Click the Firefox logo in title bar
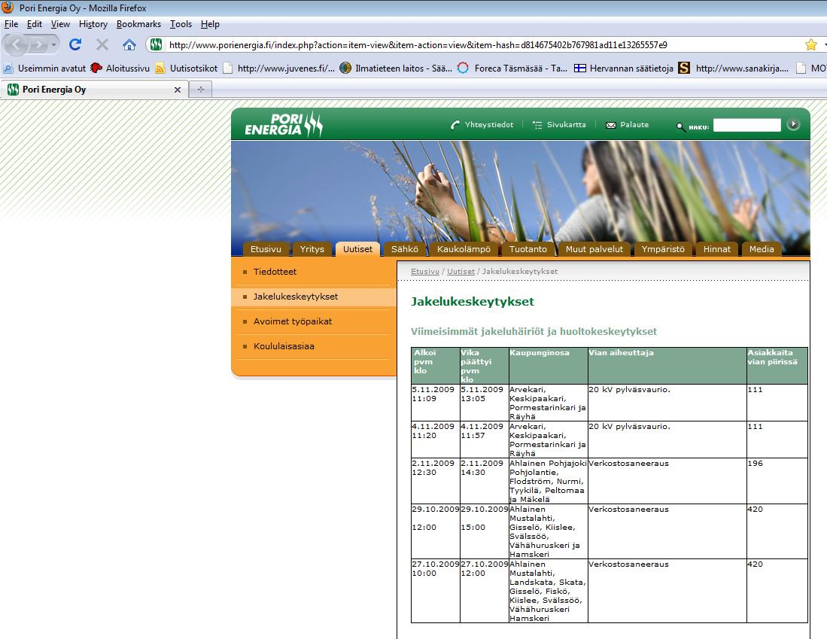Viewport: 827px width, 639px height. click(8, 8)
